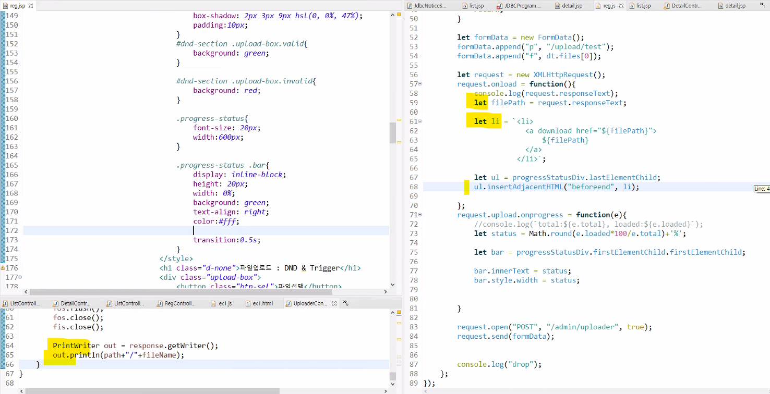Viewport: 770px width, 394px height.
Task: Collapse the onprogress function at line 71
Action: tap(420, 215)
